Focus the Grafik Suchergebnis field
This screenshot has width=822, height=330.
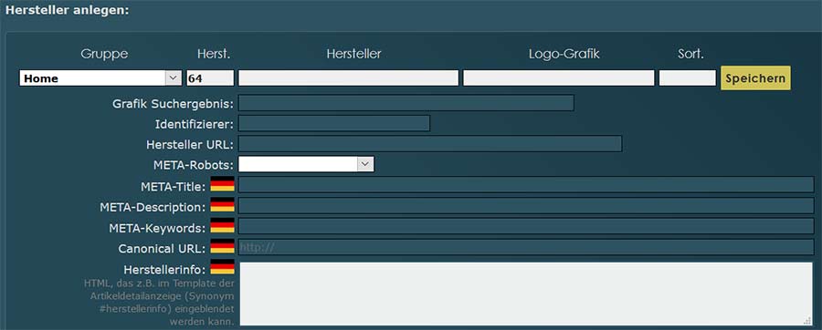tap(406, 103)
